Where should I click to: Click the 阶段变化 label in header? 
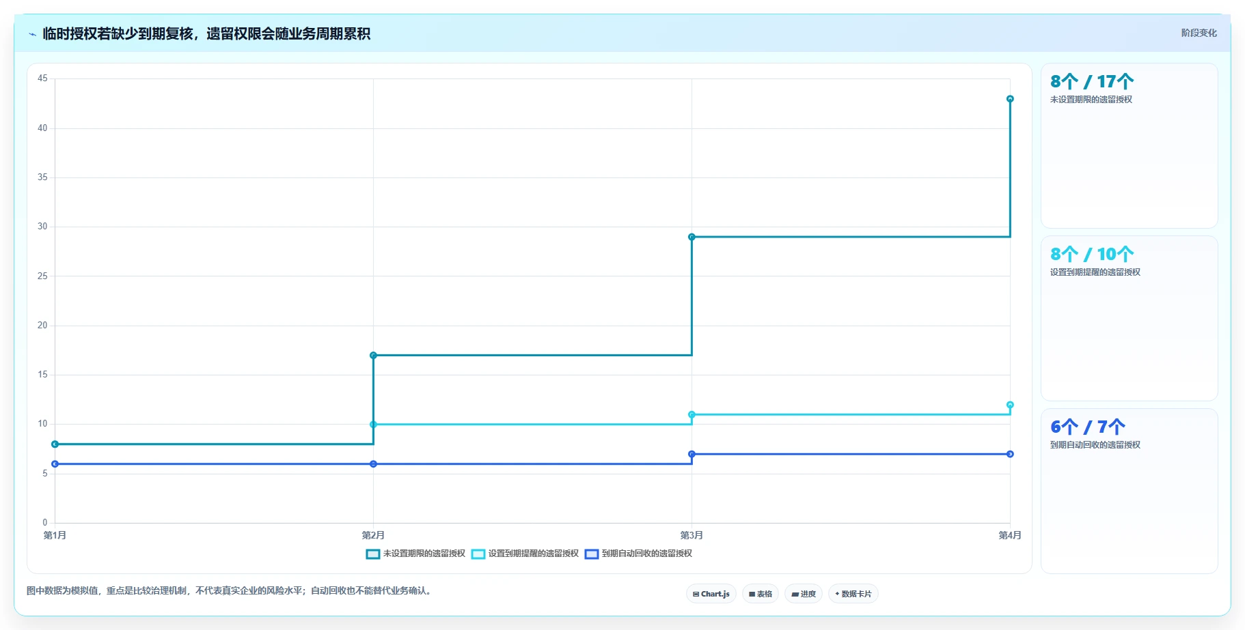pyautogui.click(x=1199, y=33)
